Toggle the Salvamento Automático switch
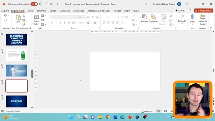Viewport: 215px width, 121px height. click(34, 4)
